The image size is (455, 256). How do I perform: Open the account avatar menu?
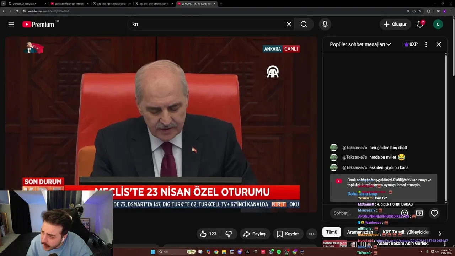tap(438, 24)
